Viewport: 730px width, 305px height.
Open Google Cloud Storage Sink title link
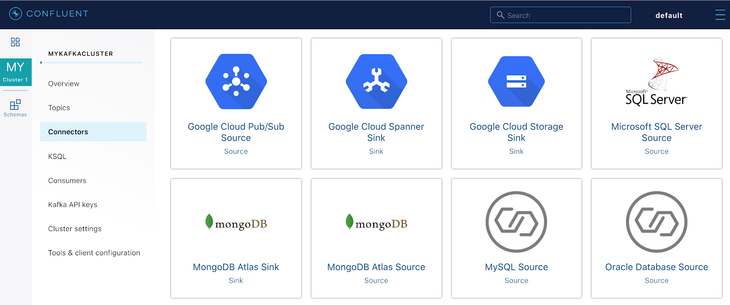point(516,132)
